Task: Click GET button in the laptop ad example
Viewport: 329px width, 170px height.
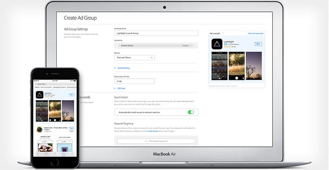Action: (258, 44)
